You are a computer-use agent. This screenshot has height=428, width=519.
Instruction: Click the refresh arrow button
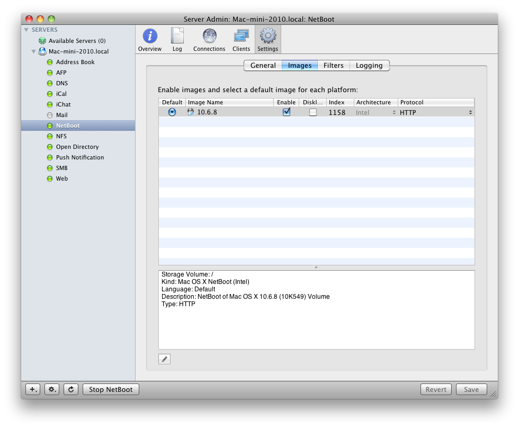click(71, 389)
